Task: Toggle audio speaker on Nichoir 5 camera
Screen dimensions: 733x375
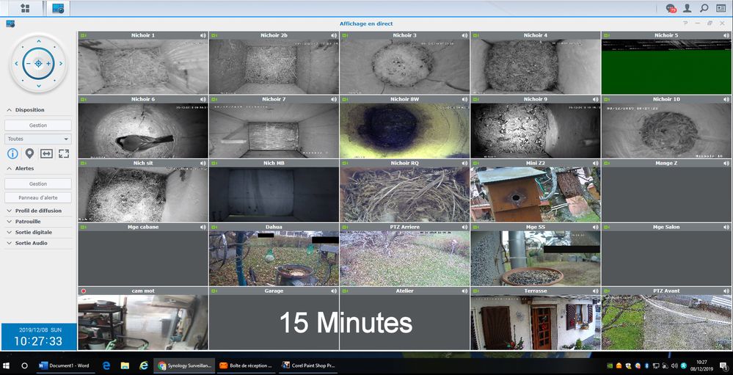Action: (x=726, y=35)
